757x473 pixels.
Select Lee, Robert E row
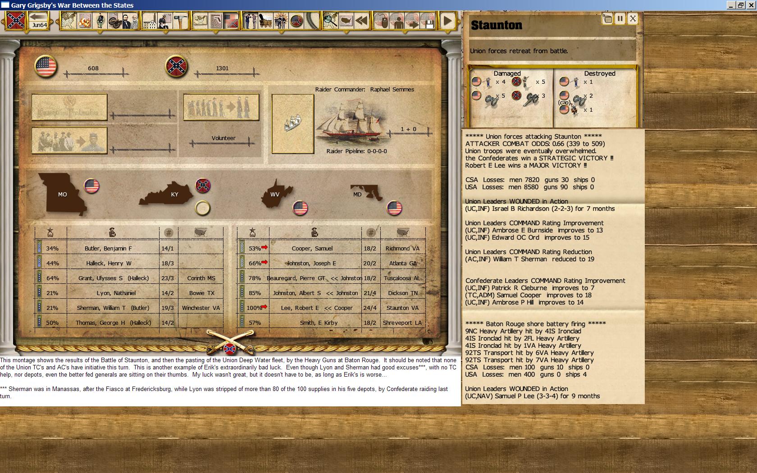331,308
